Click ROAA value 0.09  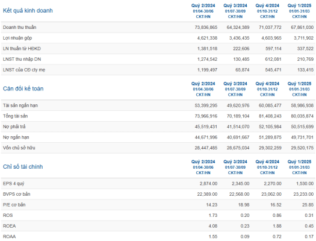coord(245,237)
